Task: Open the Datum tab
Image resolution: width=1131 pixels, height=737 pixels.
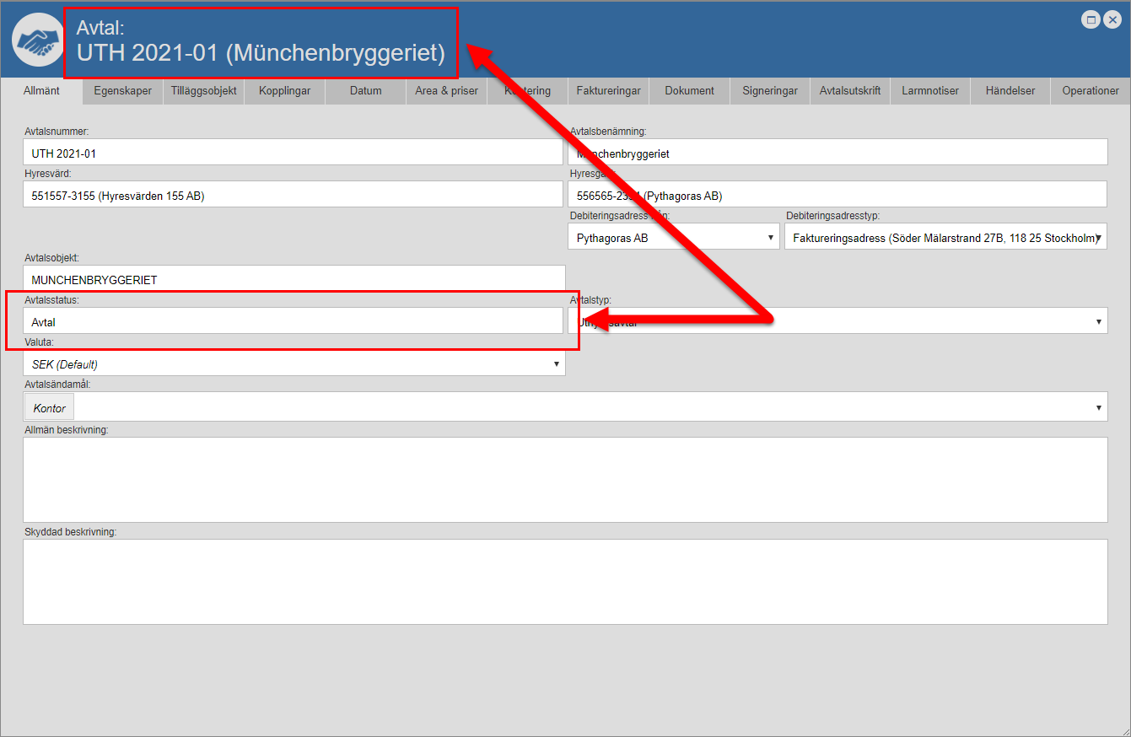Action: point(365,91)
